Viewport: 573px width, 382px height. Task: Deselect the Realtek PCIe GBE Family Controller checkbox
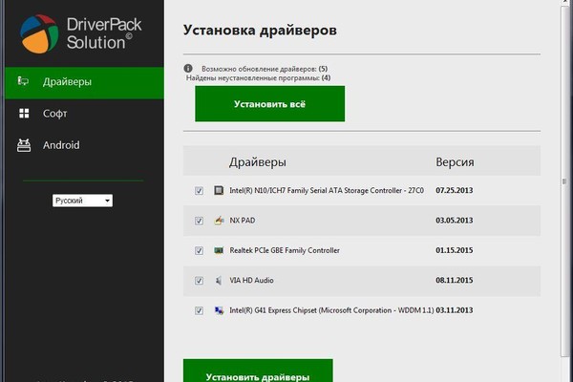199,251
